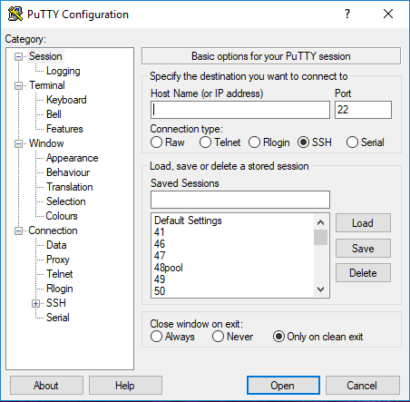
Task: Click the Open button to connect
Action: tap(283, 386)
